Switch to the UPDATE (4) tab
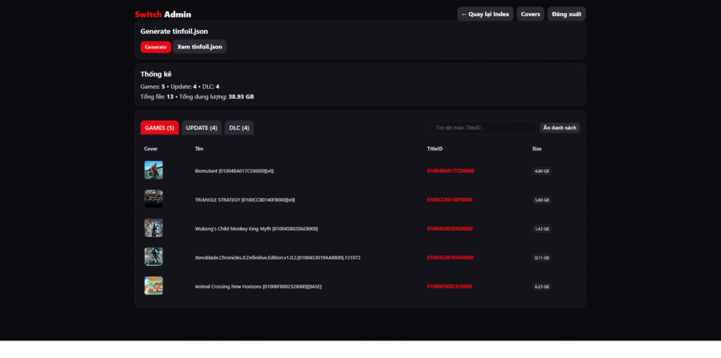Viewport: 721px width, 358px height. (201, 128)
